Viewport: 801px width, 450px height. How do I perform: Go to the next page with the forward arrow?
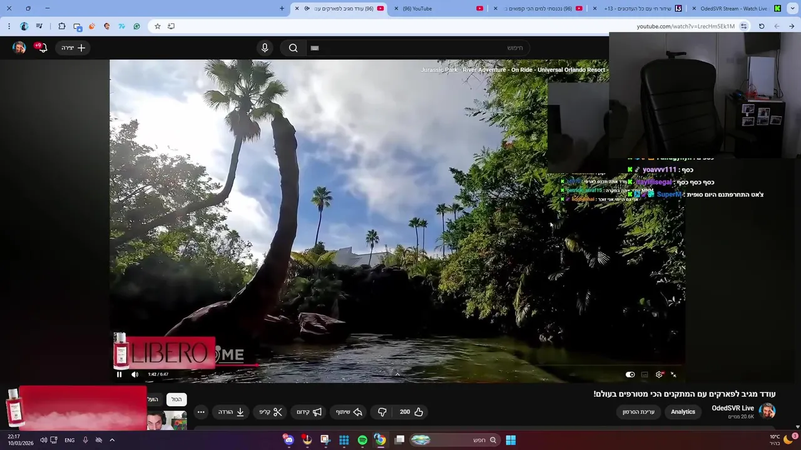[x=777, y=26]
